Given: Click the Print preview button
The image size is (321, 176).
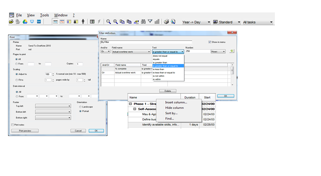Looking at the screenshot, I should tap(25, 131).
